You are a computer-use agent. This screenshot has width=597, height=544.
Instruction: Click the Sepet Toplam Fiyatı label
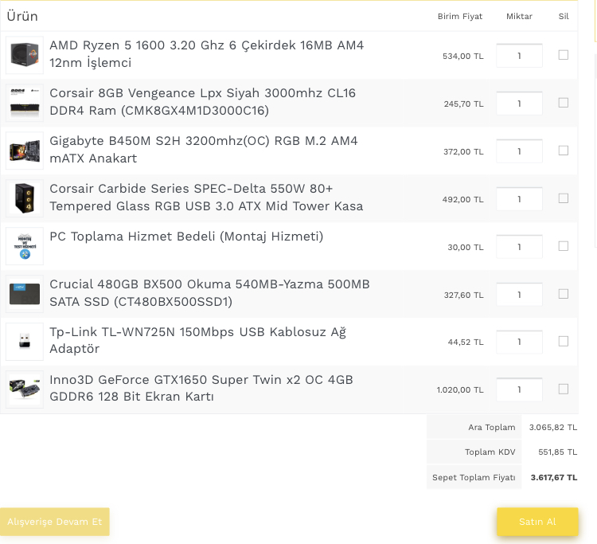click(474, 477)
